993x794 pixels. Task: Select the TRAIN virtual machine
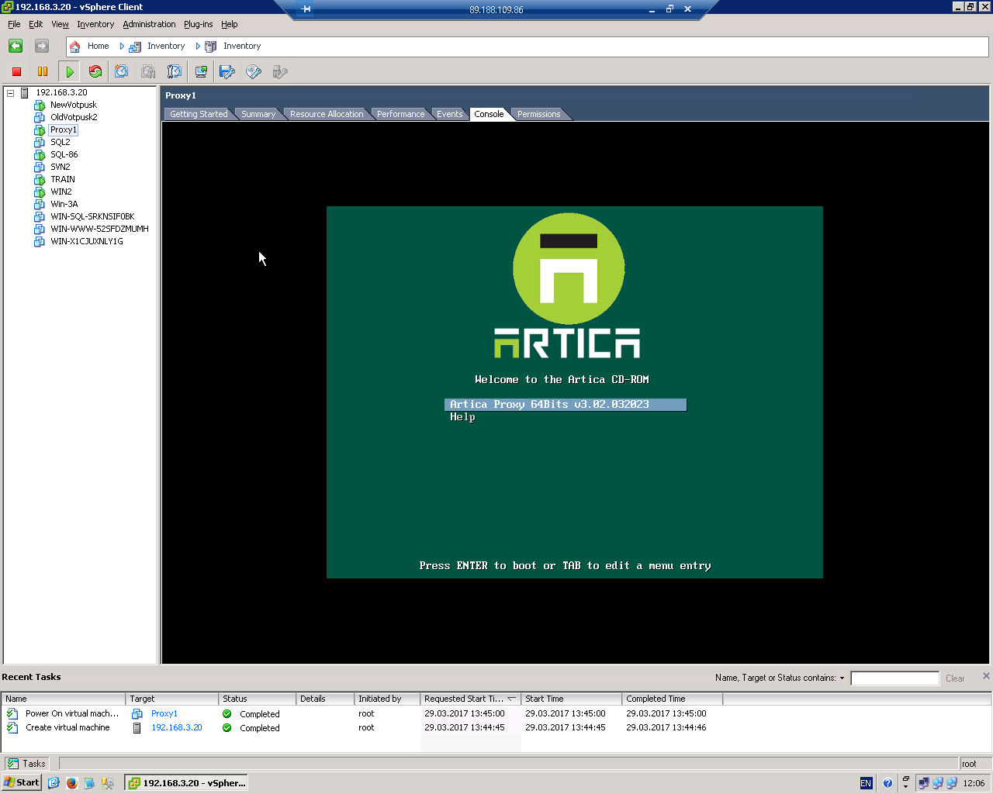[63, 179]
